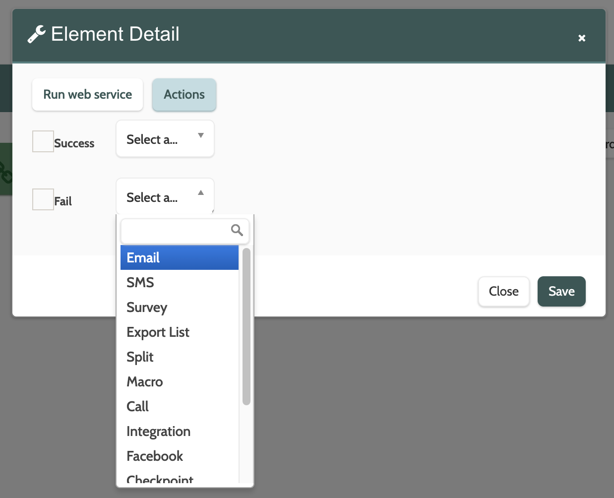This screenshot has width=614, height=498.
Task: Click the wrench icon in the header
Action: [x=37, y=34]
